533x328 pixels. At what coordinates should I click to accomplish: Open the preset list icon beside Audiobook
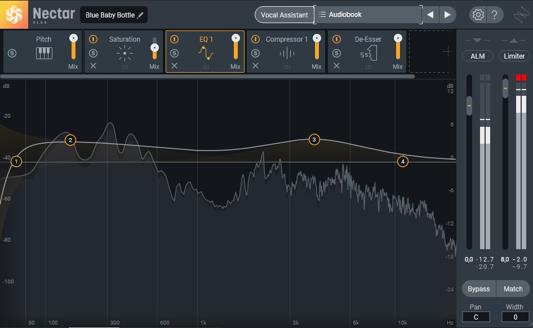click(x=322, y=14)
